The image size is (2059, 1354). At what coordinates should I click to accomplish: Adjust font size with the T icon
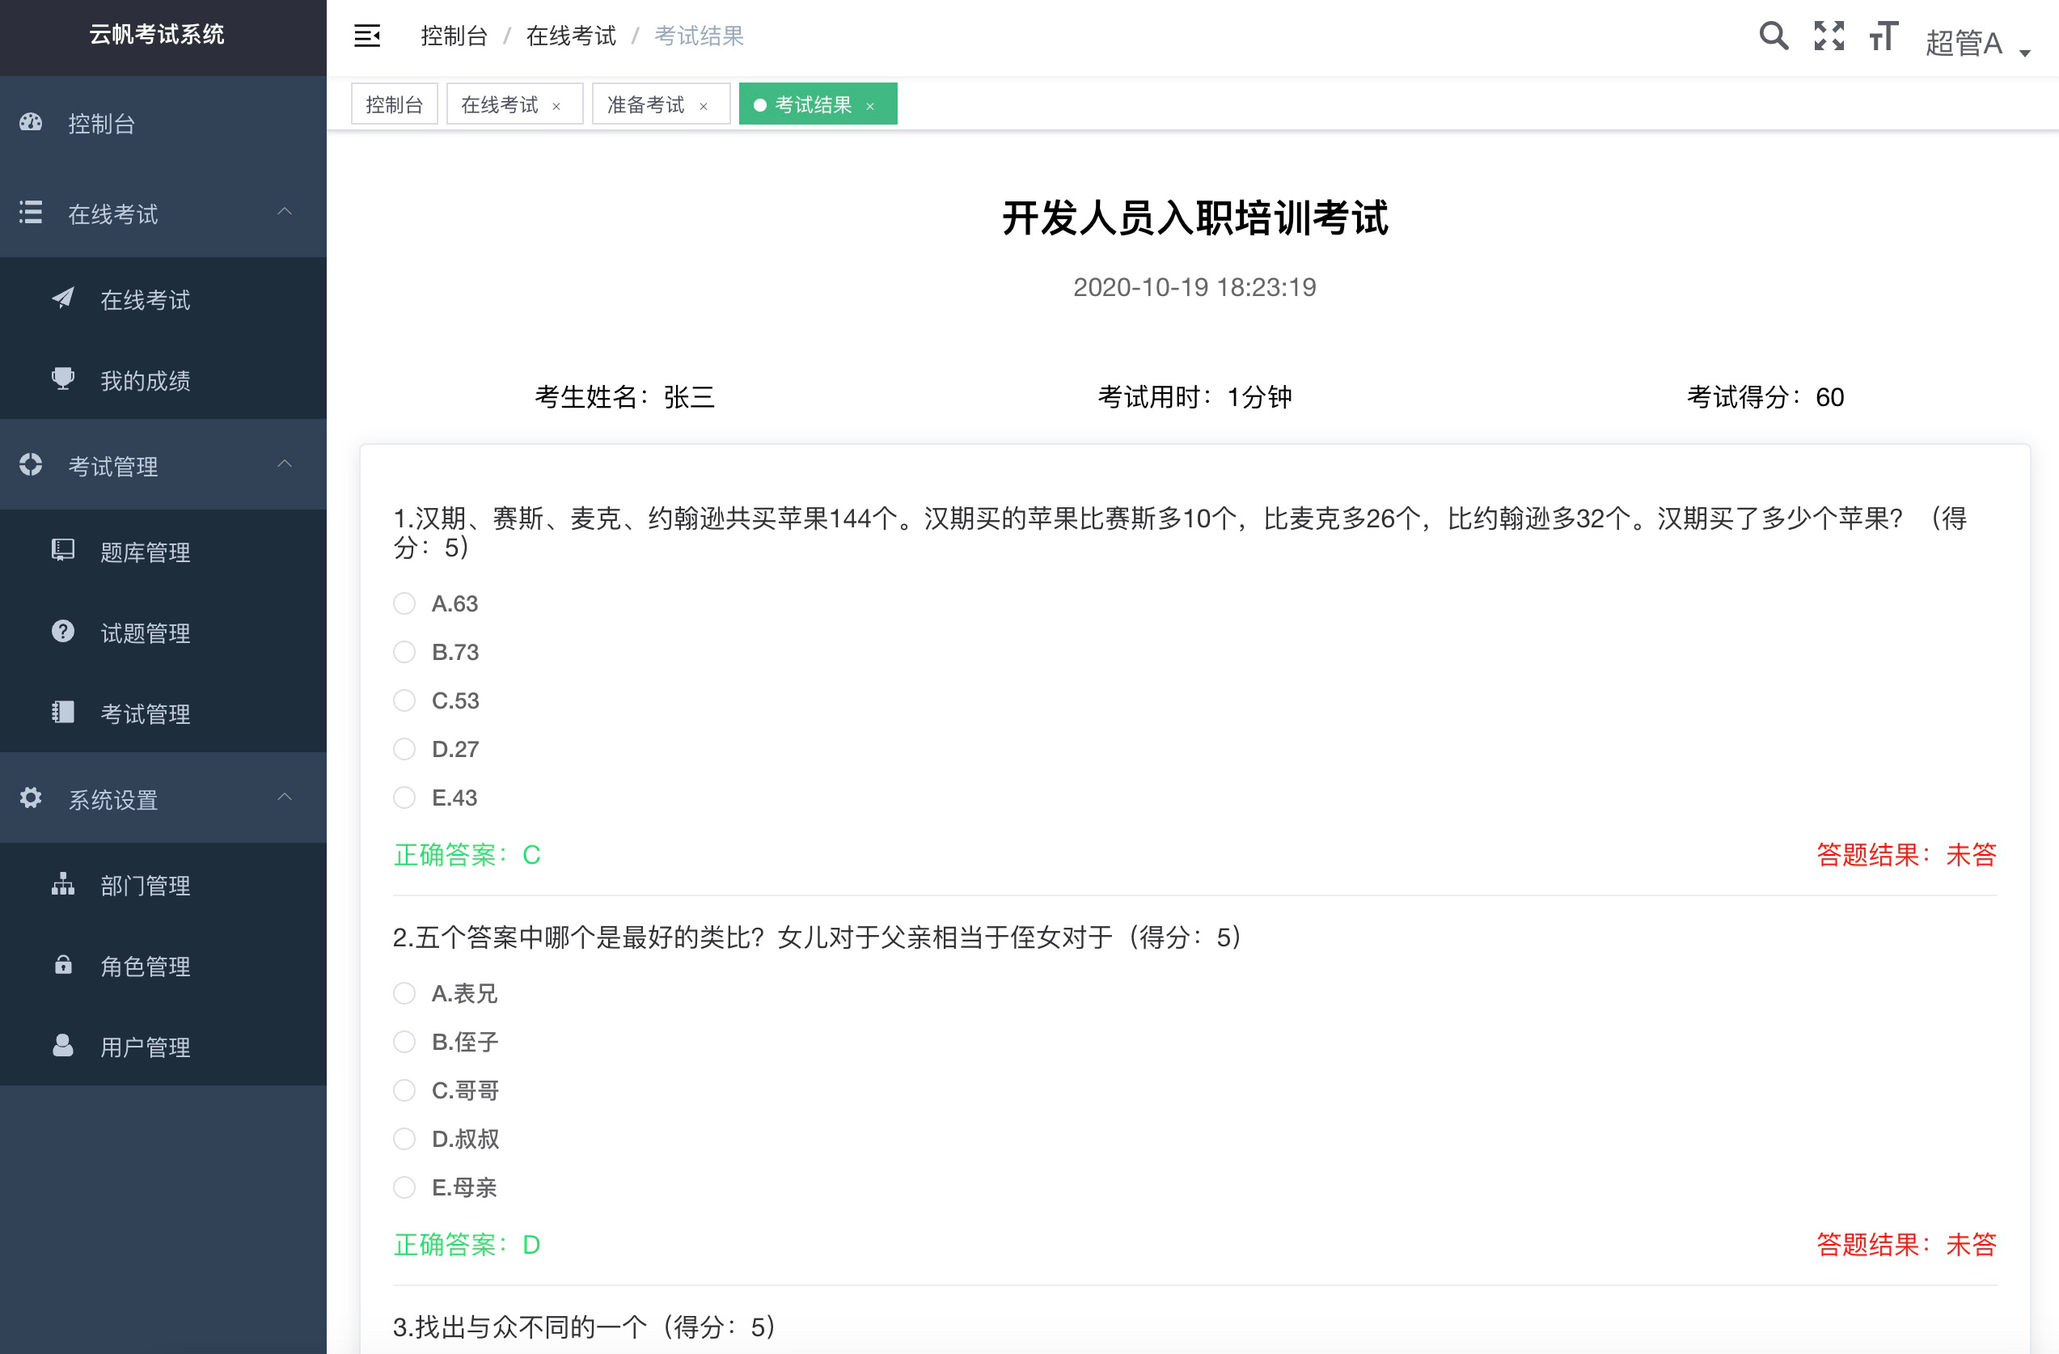(x=1882, y=36)
